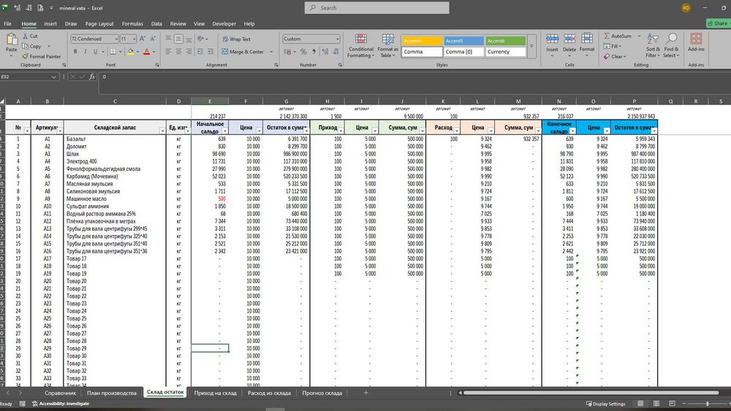This screenshot has height=411, width=731.
Task: Click the horizontal scrollbar
Action: pyautogui.click(x=591, y=393)
